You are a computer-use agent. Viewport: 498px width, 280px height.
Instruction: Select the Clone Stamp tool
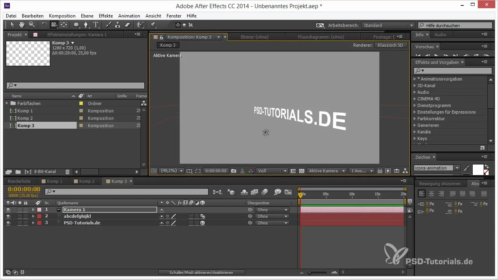coord(117,25)
